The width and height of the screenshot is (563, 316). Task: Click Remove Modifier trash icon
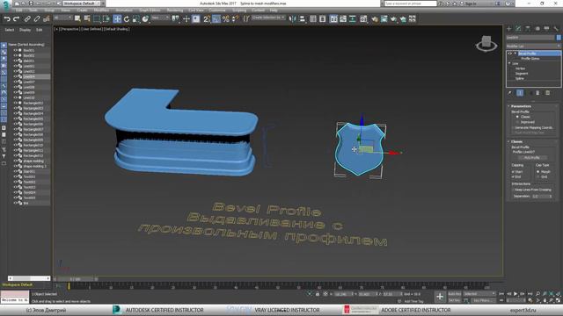pyautogui.click(x=537, y=93)
